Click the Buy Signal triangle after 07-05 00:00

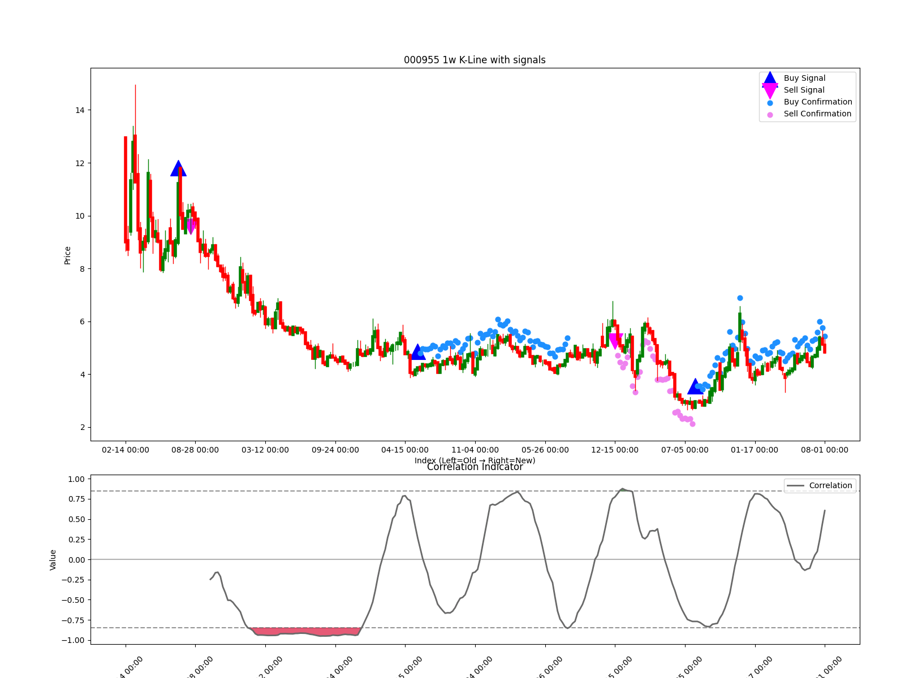tap(695, 386)
